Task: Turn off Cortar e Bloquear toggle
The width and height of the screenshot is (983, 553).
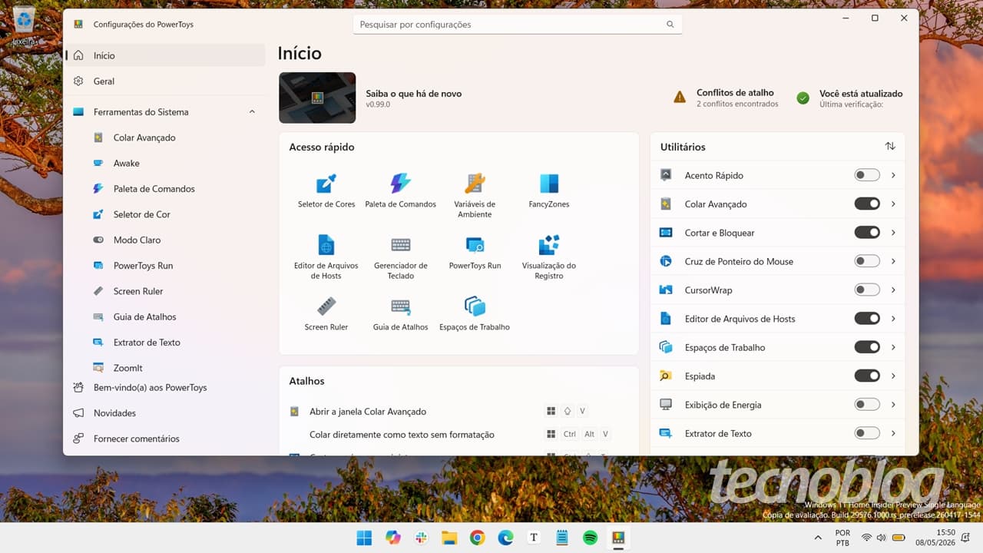Action: [867, 233]
